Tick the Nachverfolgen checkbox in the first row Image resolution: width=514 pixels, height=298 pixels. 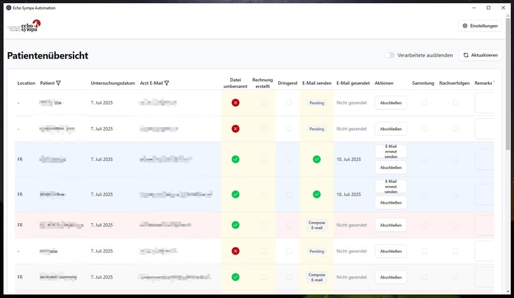(456, 102)
